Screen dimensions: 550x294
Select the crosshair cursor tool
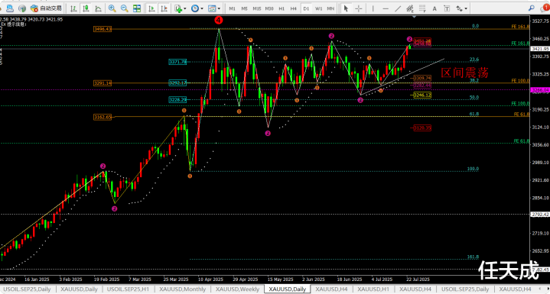pos(358,8)
